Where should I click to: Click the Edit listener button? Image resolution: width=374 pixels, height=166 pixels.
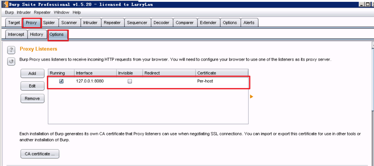click(x=32, y=86)
